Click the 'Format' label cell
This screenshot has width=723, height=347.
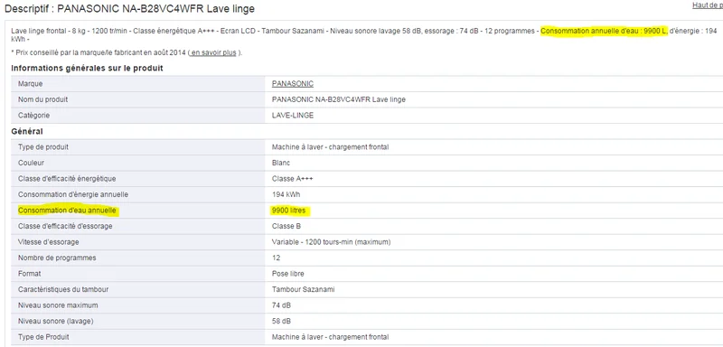(x=138, y=273)
